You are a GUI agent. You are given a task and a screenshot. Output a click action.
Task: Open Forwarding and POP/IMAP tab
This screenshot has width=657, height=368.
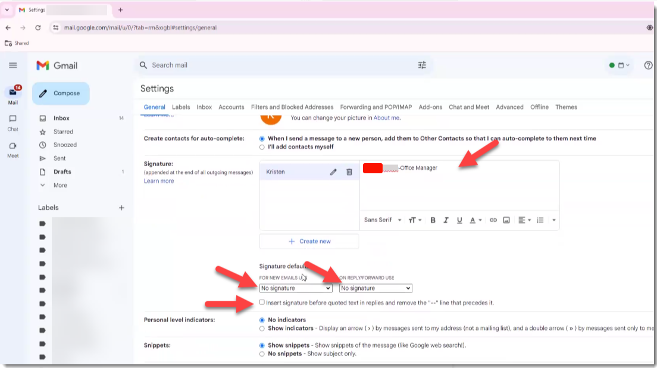click(x=376, y=107)
